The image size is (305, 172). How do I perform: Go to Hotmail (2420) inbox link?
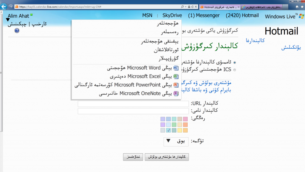[242, 15]
